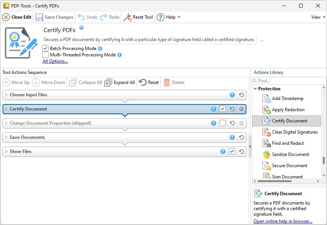The height and width of the screenshot is (225, 327).
Task: Click scroll down arrow in Actions Library
Action: click(x=324, y=176)
